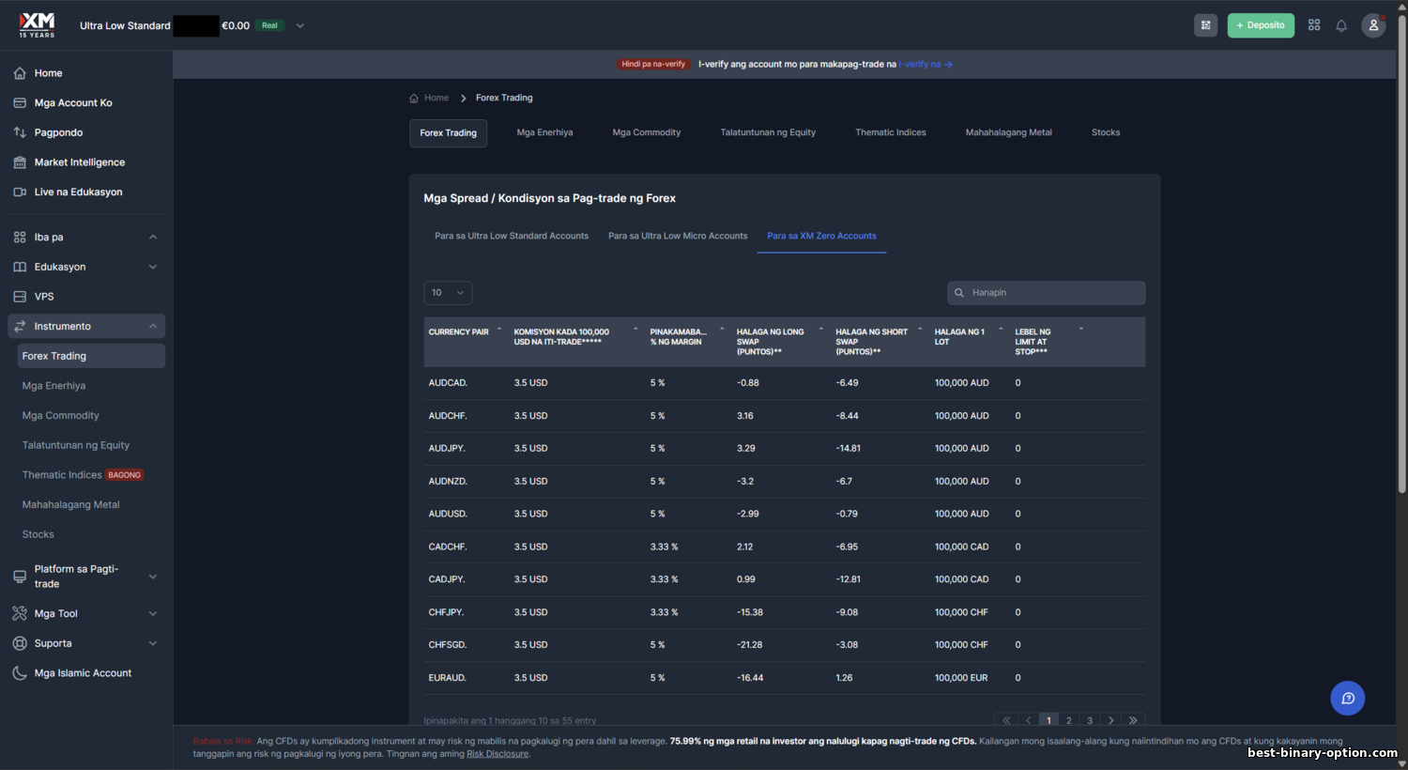Open the user profile avatar icon
Viewport: 1408px width, 770px height.
pos(1373,25)
